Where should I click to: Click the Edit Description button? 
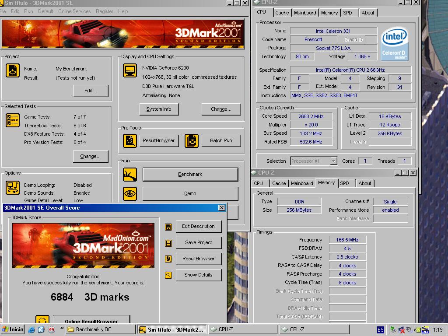(199, 227)
